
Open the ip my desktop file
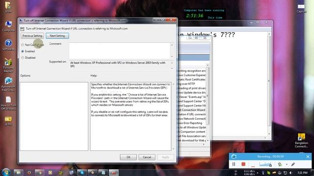click(8, 121)
